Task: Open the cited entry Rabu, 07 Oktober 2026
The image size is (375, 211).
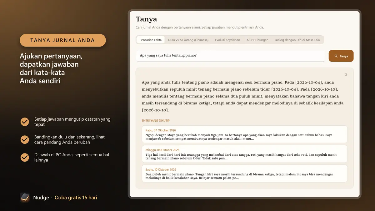Action: pos(245,134)
